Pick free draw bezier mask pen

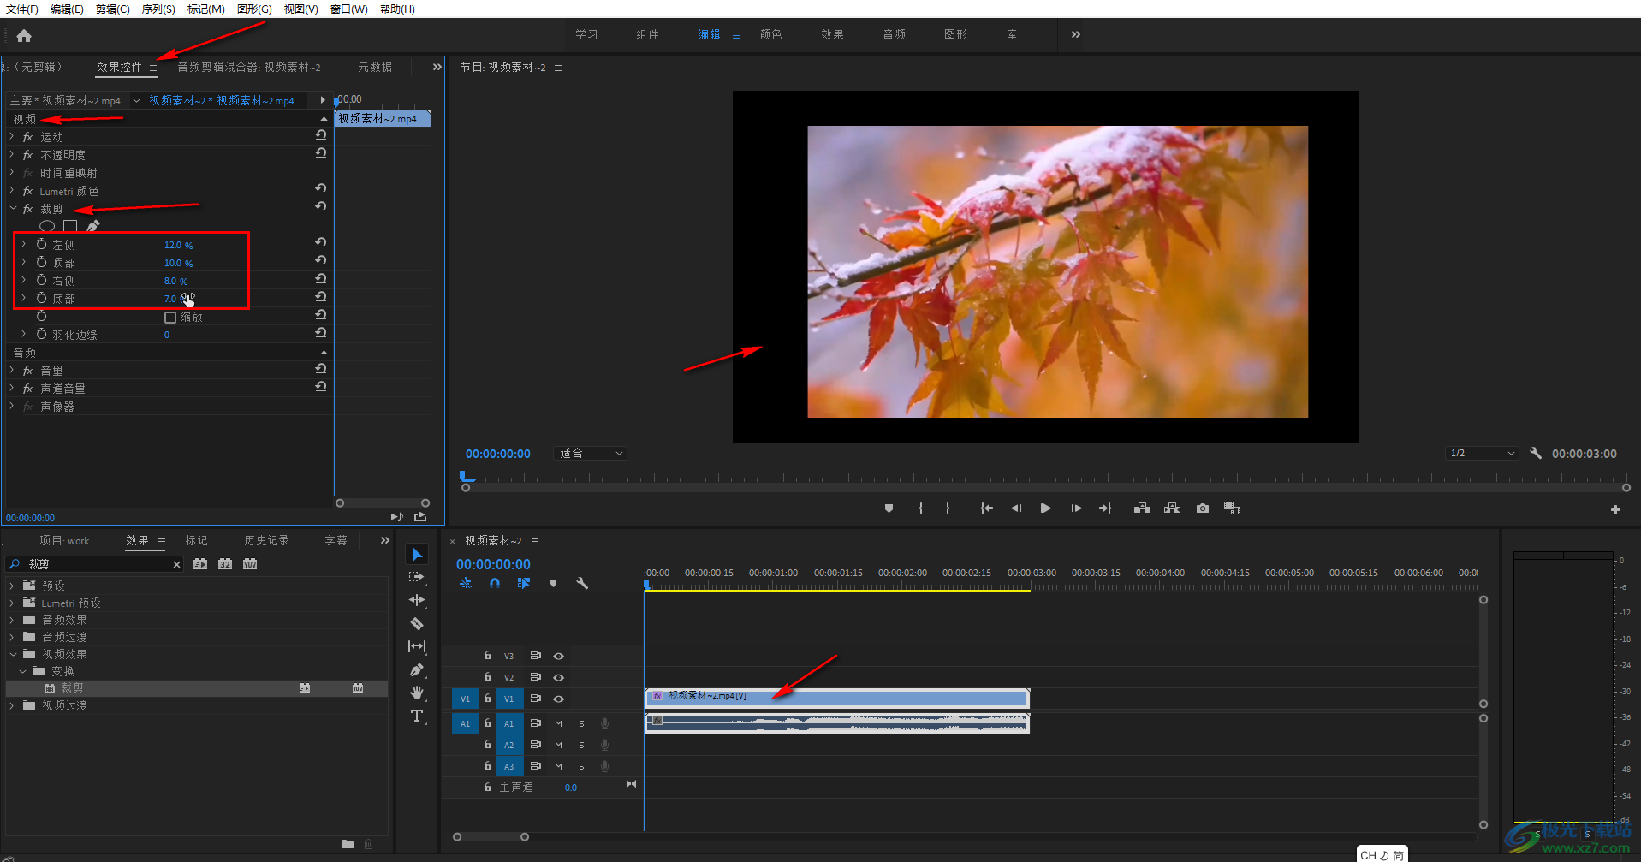pos(92,226)
